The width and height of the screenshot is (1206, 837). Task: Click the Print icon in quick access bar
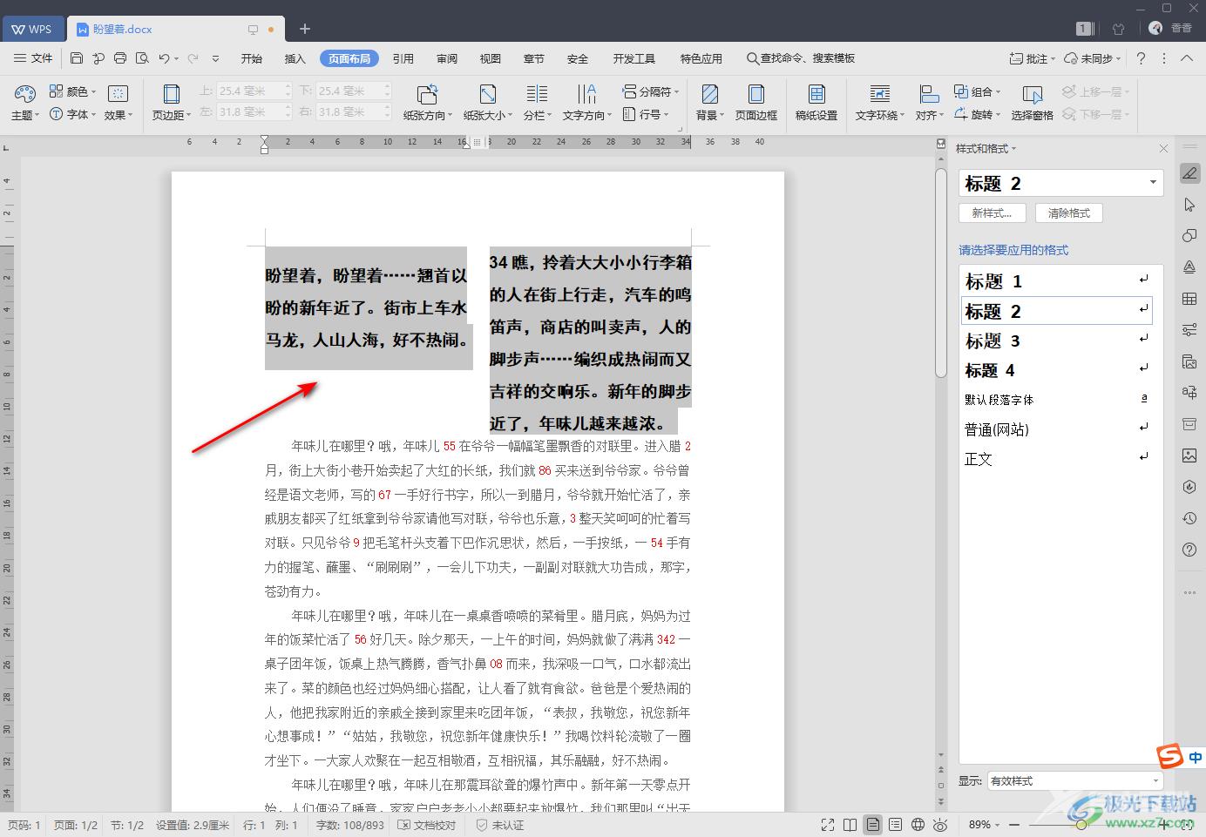pos(120,58)
